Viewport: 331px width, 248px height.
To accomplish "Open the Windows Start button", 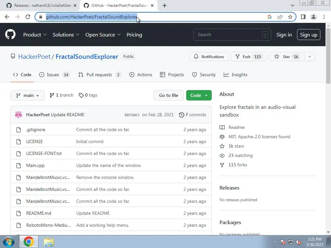I will coord(9,242).
